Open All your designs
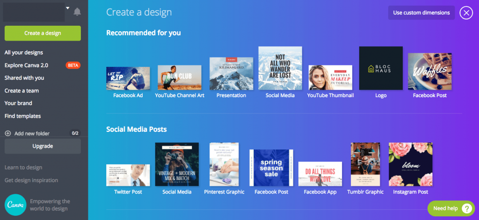Image resolution: width=479 pixels, height=220 pixels. [24, 53]
